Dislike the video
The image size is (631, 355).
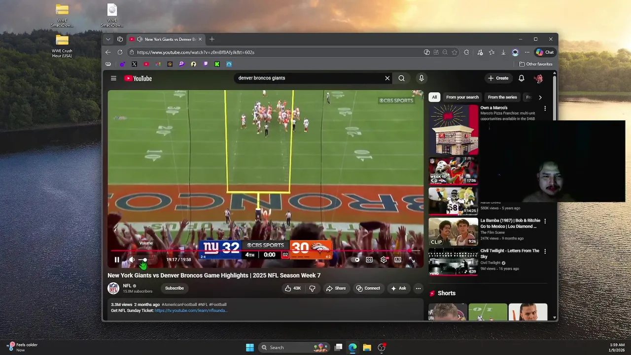312,288
